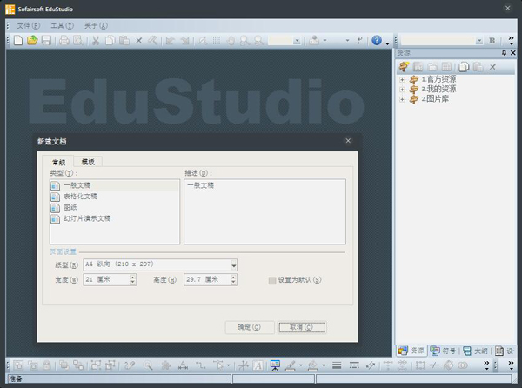Pin the 资源 panel with pushpin icon
This screenshot has width=522, height=388.
pyautogui.click(x=504, y=53)
